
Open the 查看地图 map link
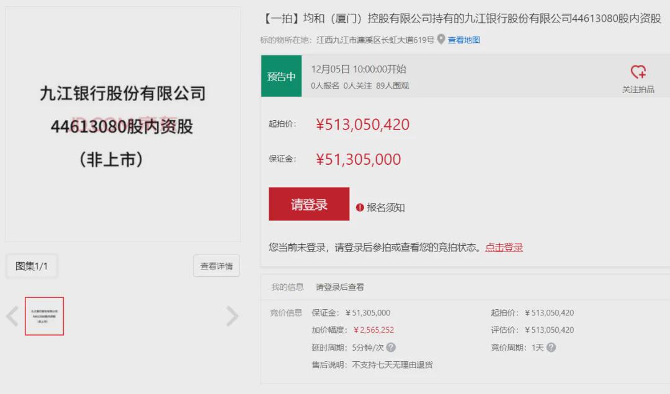point(464,40)
